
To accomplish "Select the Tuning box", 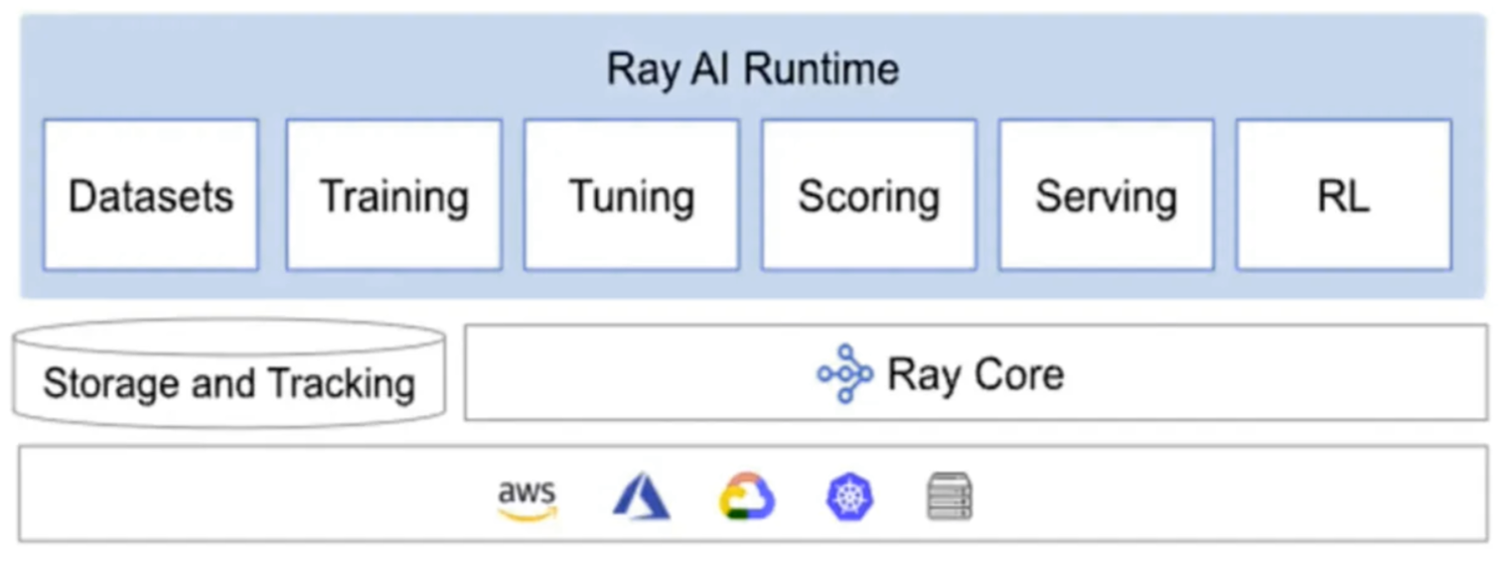I will [x=631, y=195].
